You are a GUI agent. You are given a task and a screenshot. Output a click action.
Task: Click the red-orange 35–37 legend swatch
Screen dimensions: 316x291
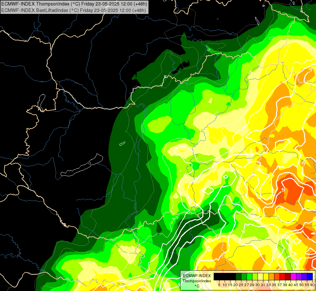277,276
